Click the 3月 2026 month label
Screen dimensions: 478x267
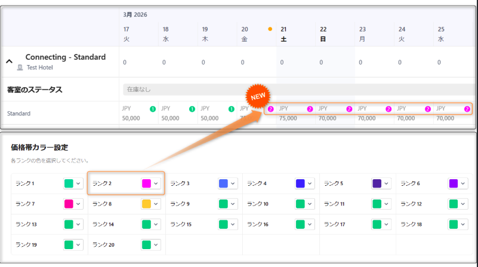tap(135, 15)
